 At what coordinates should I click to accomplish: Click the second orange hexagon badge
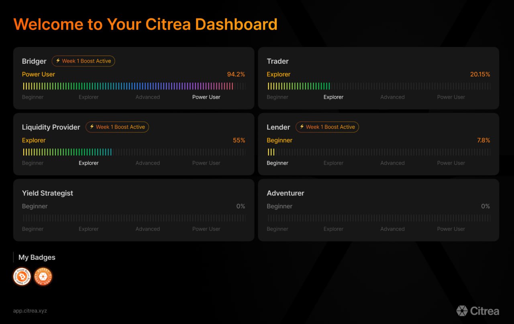[x=43, y=277]
